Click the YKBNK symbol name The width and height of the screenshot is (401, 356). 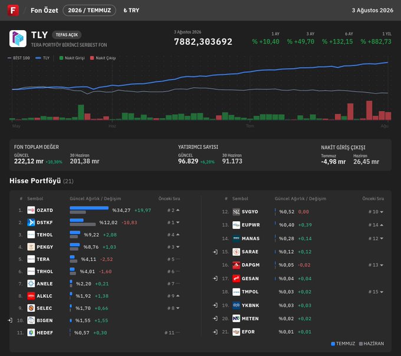(x=251, y=305)
